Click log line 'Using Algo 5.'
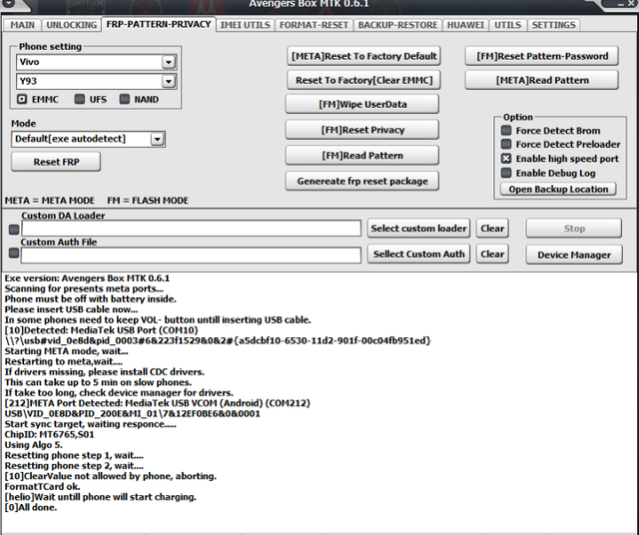639x535 pixels. pyautogui.click(x=33, y=445)
